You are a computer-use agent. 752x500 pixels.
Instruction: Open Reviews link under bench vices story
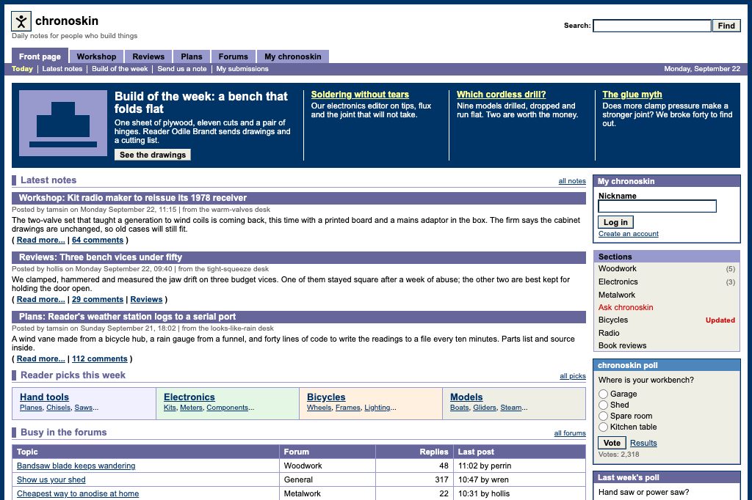[x=146, y=299]
